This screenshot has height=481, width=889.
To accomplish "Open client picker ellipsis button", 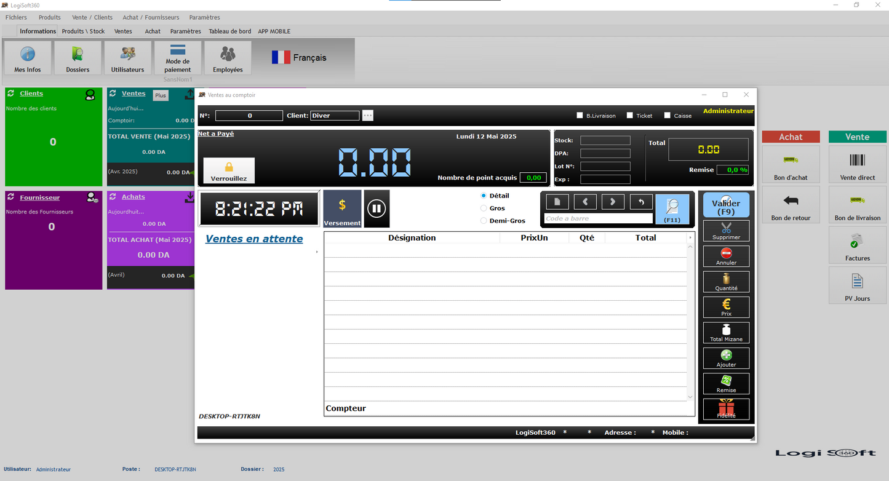I will (368, 116).
